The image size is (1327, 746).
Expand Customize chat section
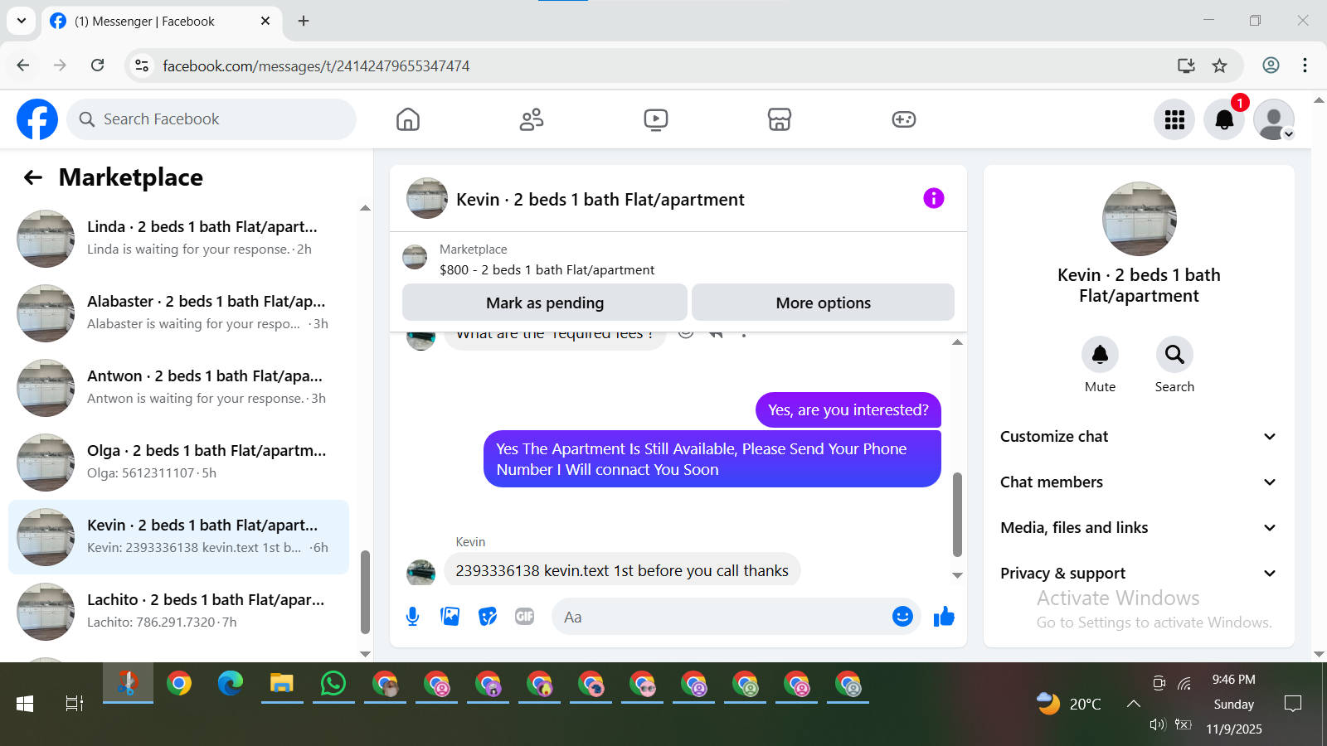point(1138,437)
